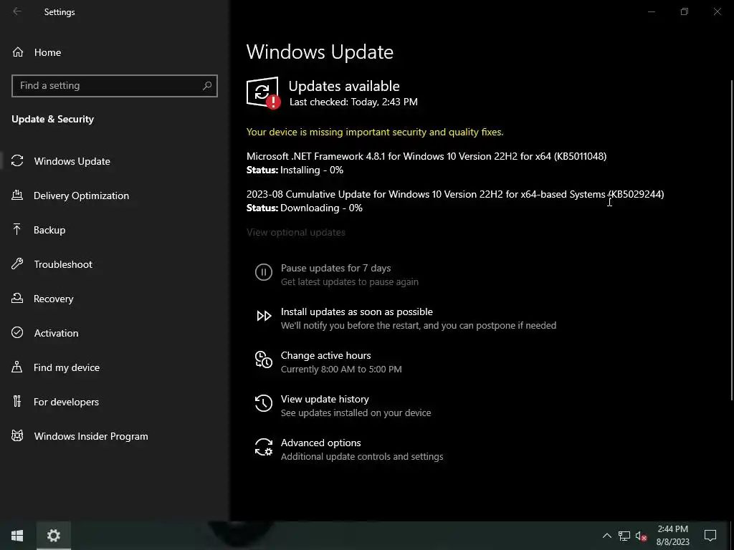Click the search magnifier icon

pos(207,86)
